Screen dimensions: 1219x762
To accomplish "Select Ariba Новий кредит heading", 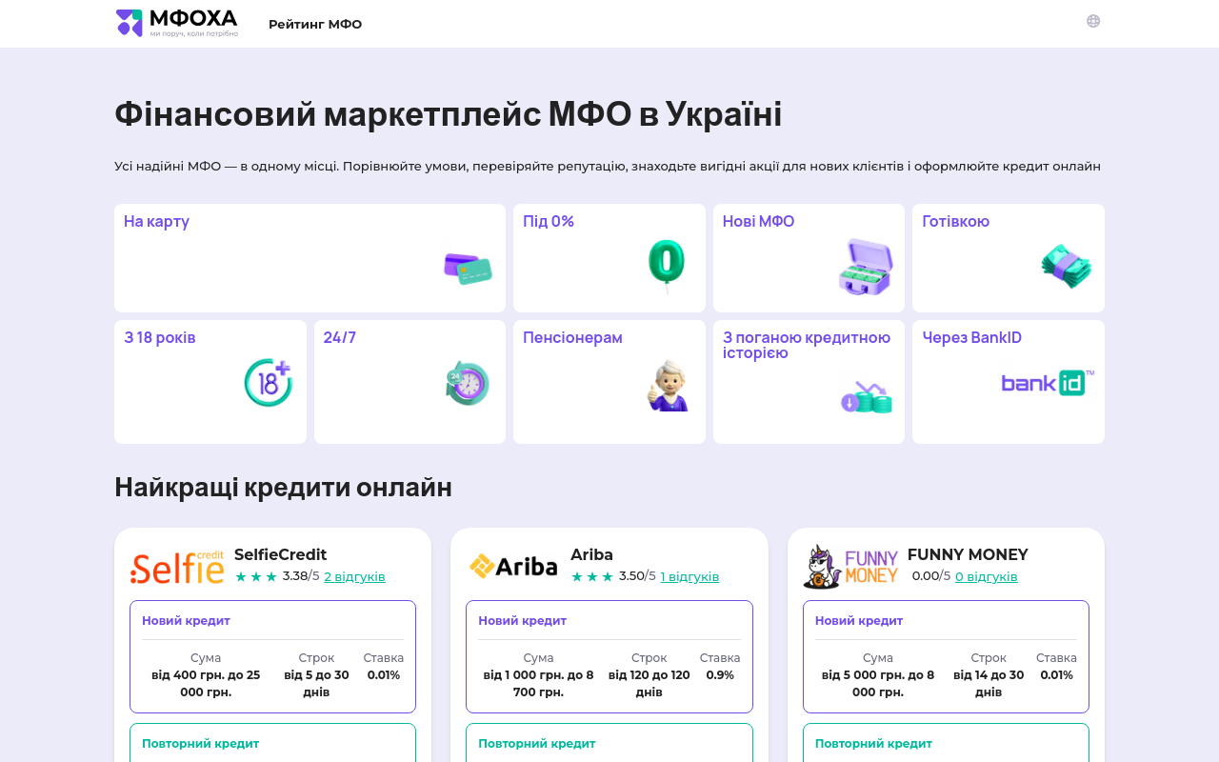I will (522, 620).
